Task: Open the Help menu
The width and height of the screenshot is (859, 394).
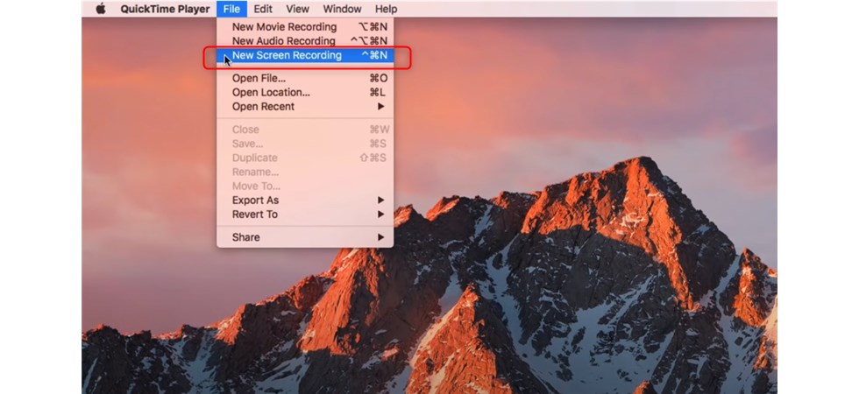Action: pyautogui.click(x=387, y=9)
